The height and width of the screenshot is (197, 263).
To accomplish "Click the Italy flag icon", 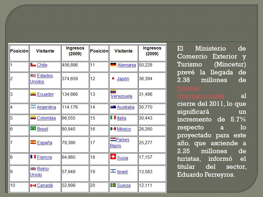I will click(x=113, y=118).
